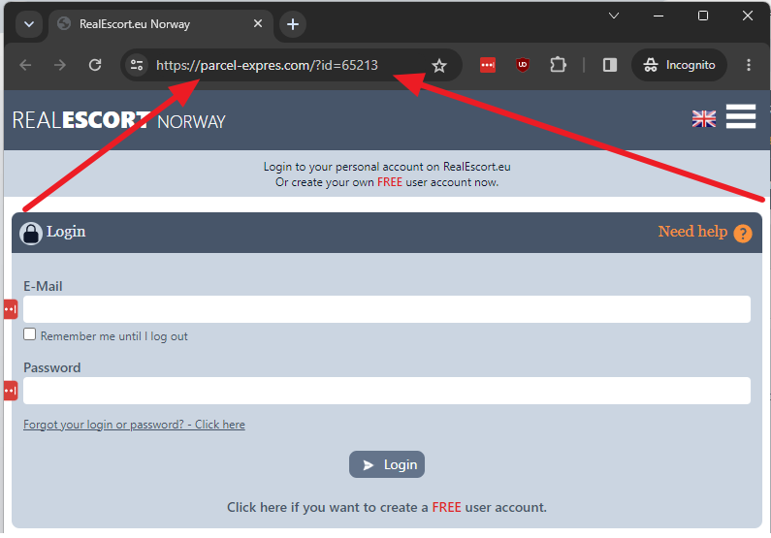Click the RealEscort Norway logo
The image size is (771, 538).
[x=118, y=120]
